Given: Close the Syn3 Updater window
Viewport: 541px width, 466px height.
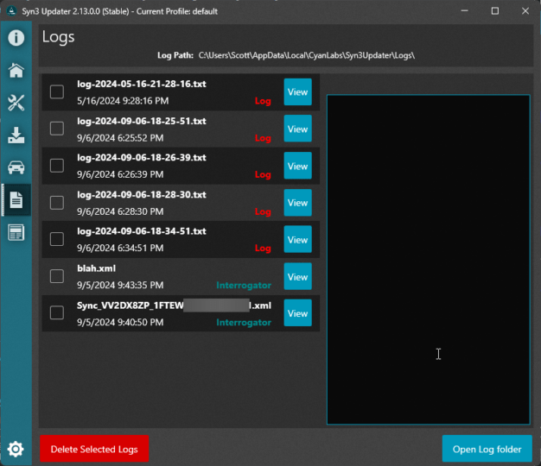Looking at the screenshot, I should coord(525,11).
